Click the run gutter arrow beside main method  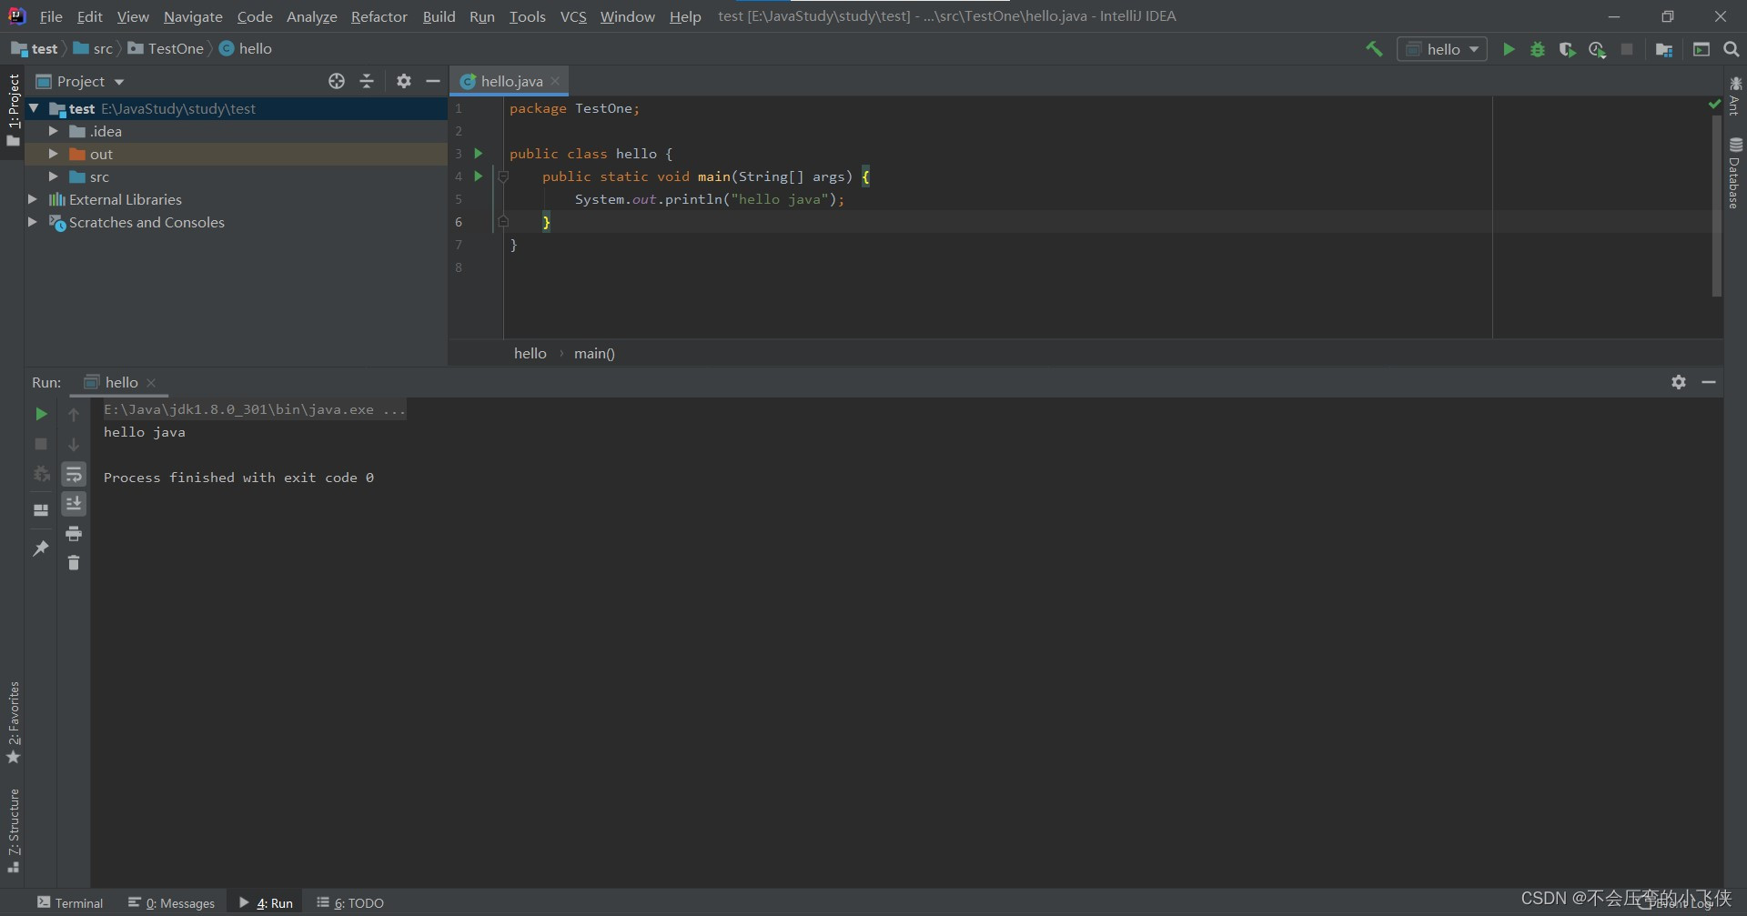click(x=479, y=176)
